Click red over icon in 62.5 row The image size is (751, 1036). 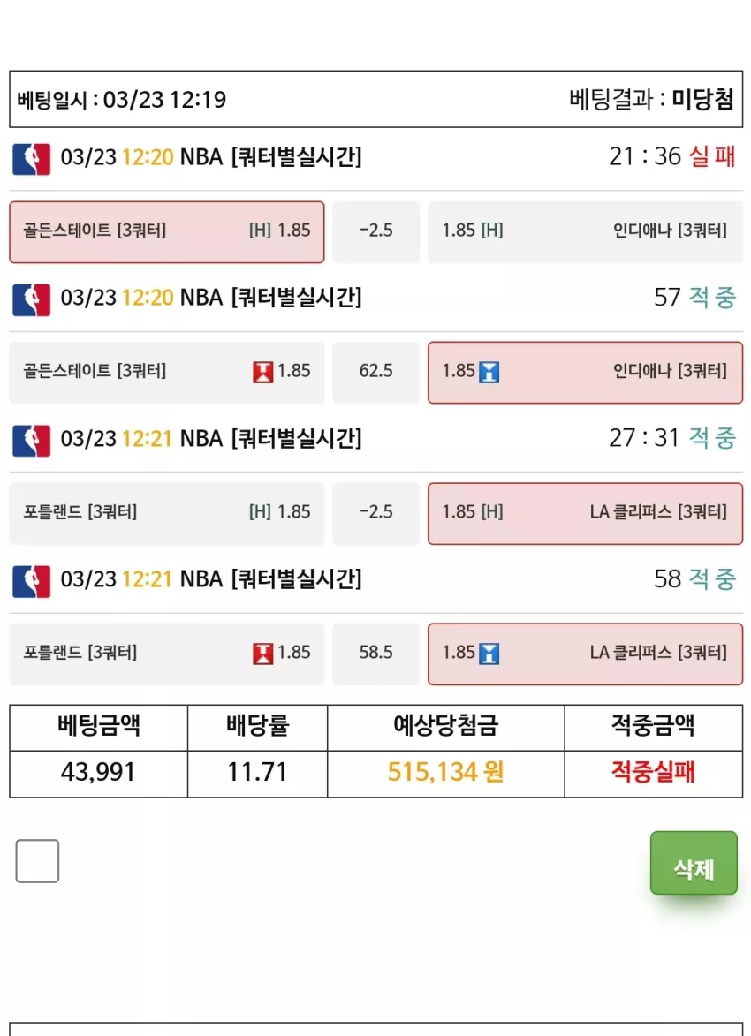pos(263,372)
